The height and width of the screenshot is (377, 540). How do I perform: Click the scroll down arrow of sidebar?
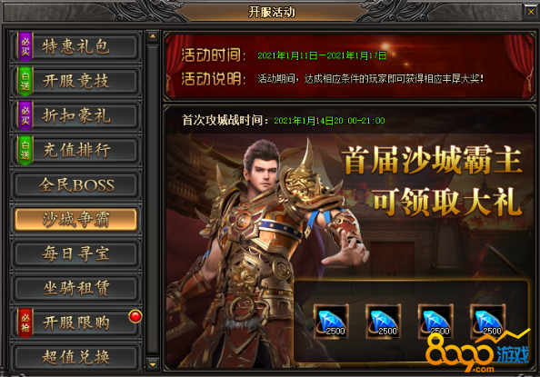pos(153,364)
